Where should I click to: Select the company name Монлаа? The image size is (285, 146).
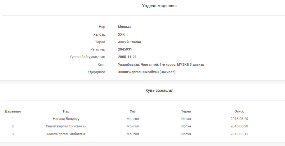click(x=124, y=27)
